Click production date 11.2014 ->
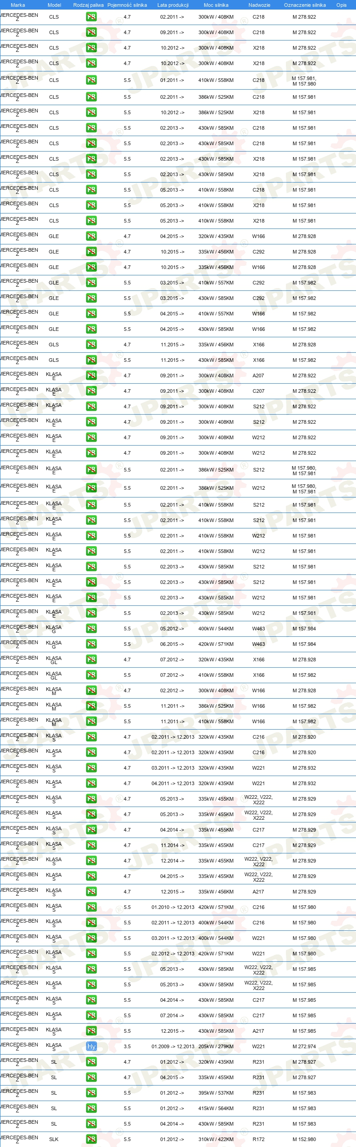 (172, 845)
